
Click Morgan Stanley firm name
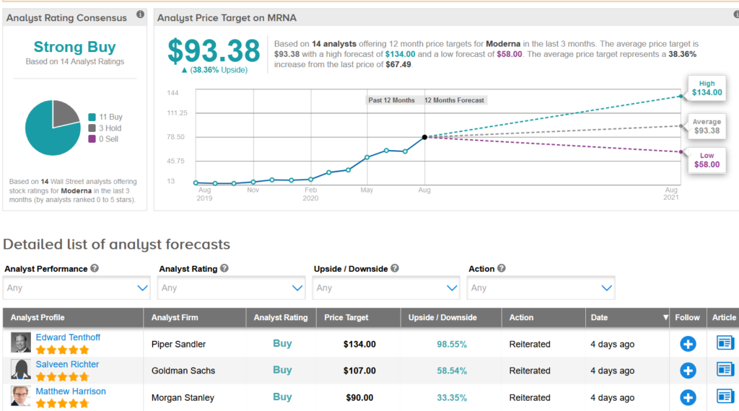click(183, 397)
